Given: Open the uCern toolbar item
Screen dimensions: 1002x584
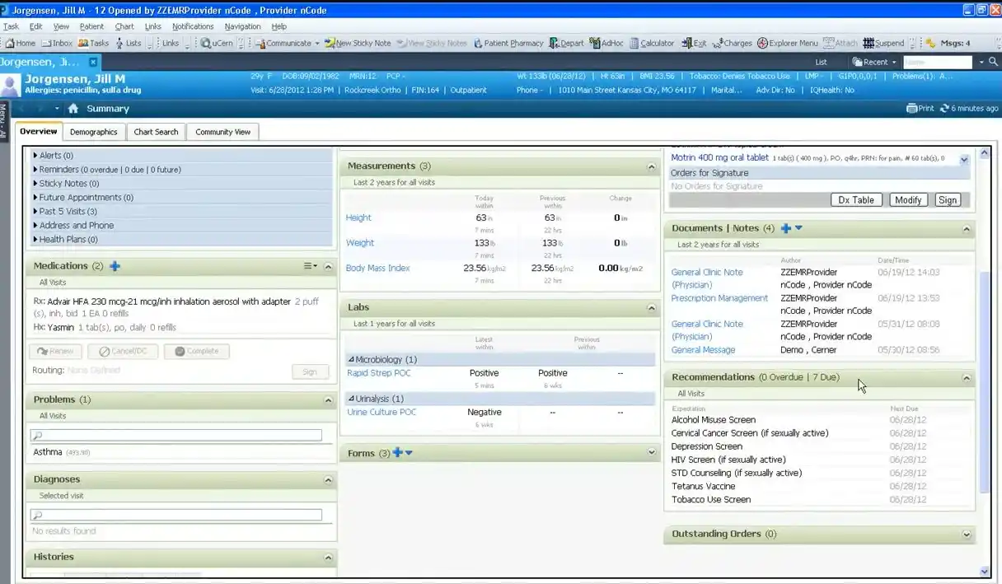Looking at the screenshot, I should 217,43.
